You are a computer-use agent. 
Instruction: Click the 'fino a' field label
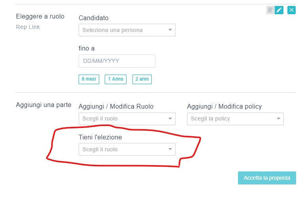87,49
